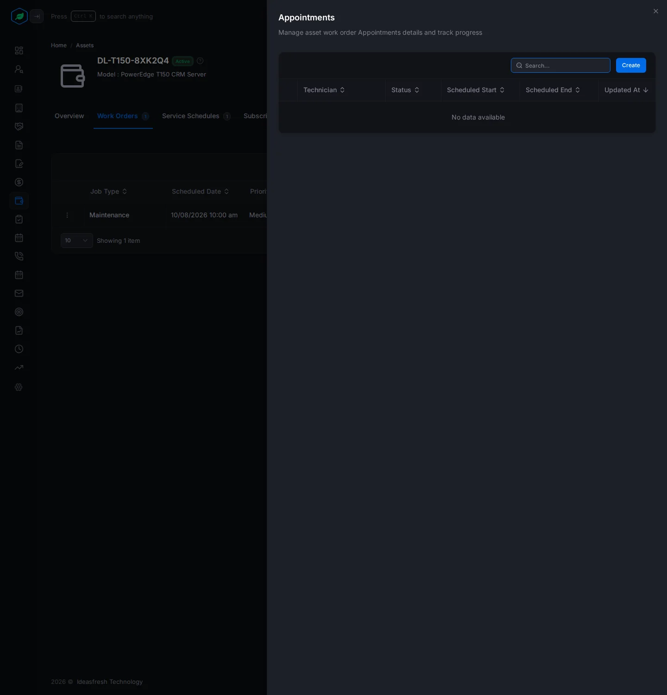The height and width of the screenshot is (695, 667).
Task: Click the help icon beside Active badge
Action: pyautogui.click(x=200, y=61)
